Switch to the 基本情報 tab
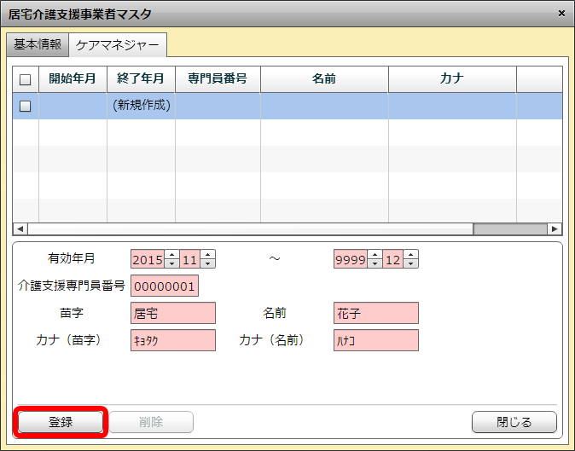Viewport: 575px width, 451px height. [x=37, y=44]
